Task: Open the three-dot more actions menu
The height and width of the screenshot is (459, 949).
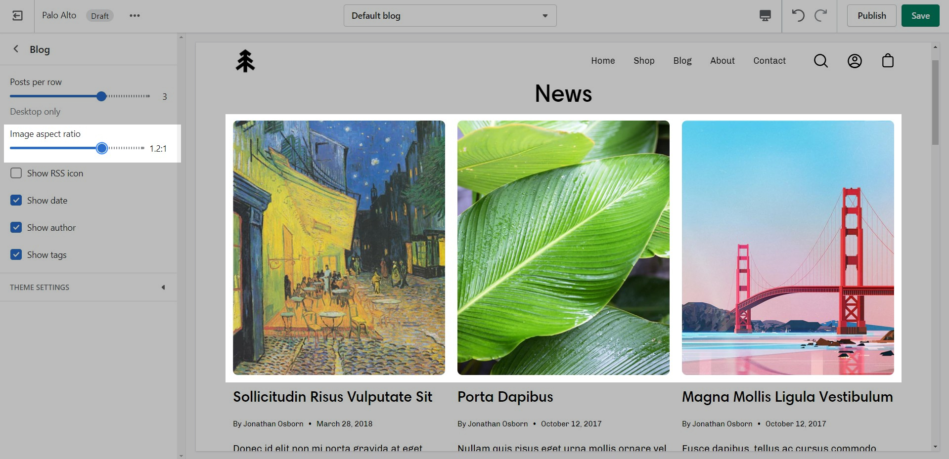Action: [x=135, y=16]
